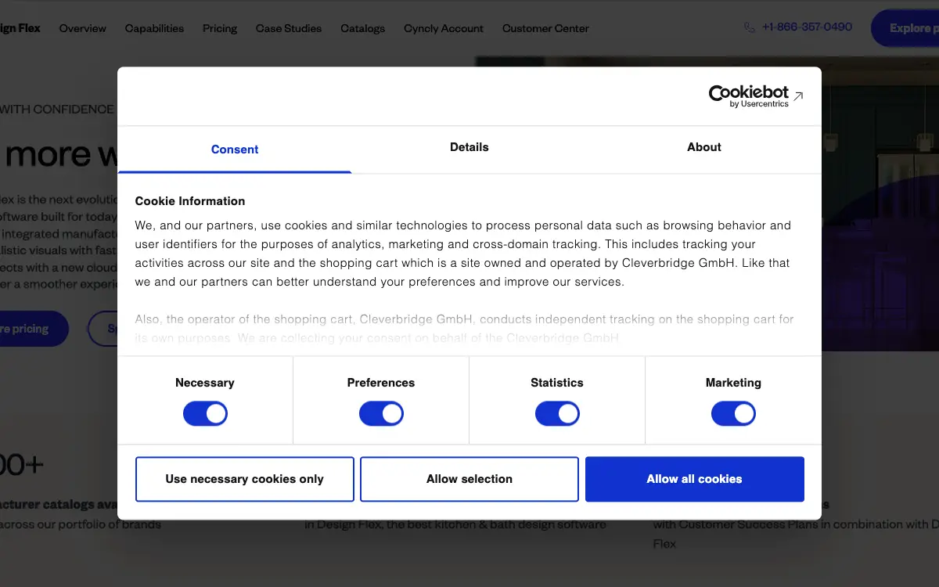Toggle the Necessary cookies switch

[205, 413]
